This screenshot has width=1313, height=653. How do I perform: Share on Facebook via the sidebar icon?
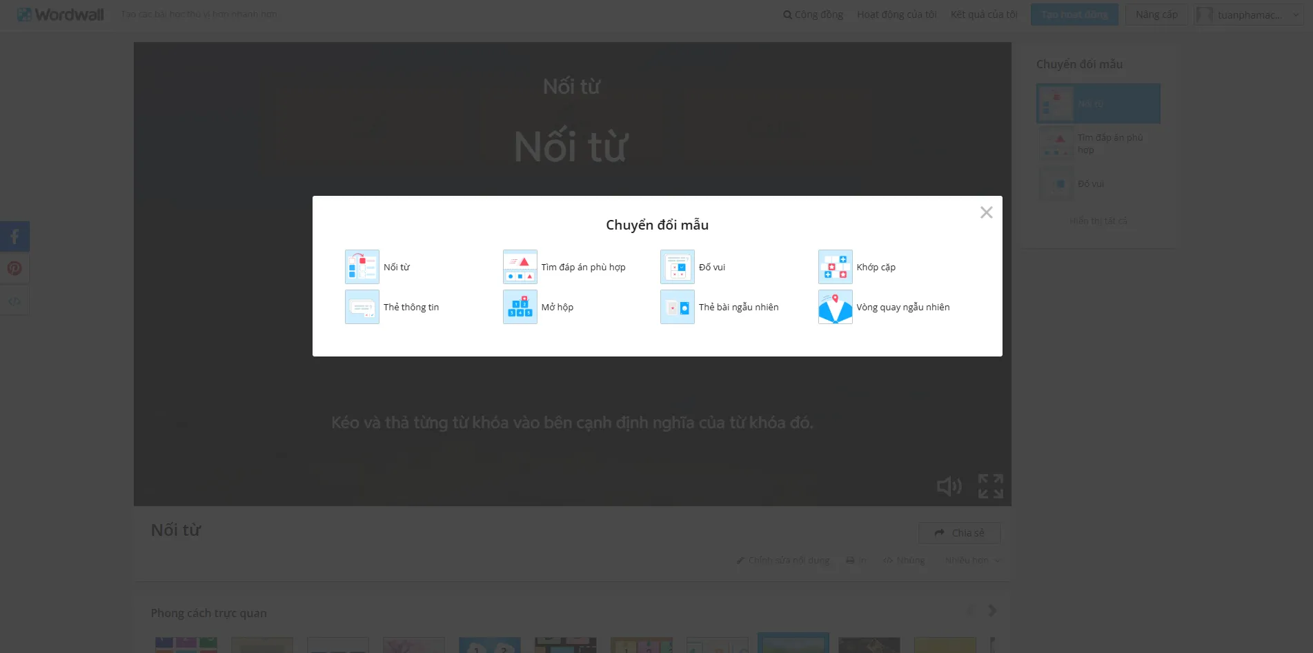click(x=14, y=236)
